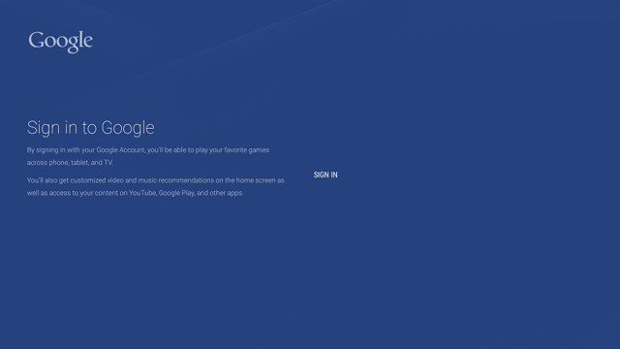Select the 'Sign in to Google' heading
The width and height of the screenshot is (620, 349).
pos(90,128)
